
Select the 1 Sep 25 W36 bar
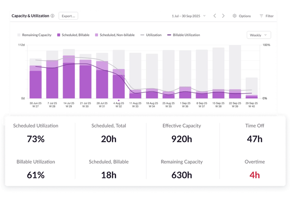pyautogui.click(x=185, y=76)
